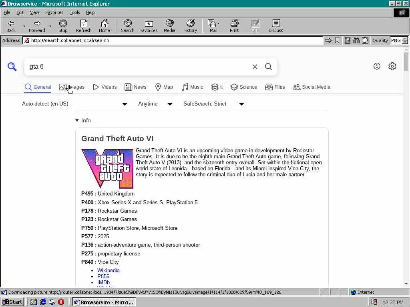Open the Wikipedia link
The width and height of the screenshot is (410, 307).
point(109,271)
